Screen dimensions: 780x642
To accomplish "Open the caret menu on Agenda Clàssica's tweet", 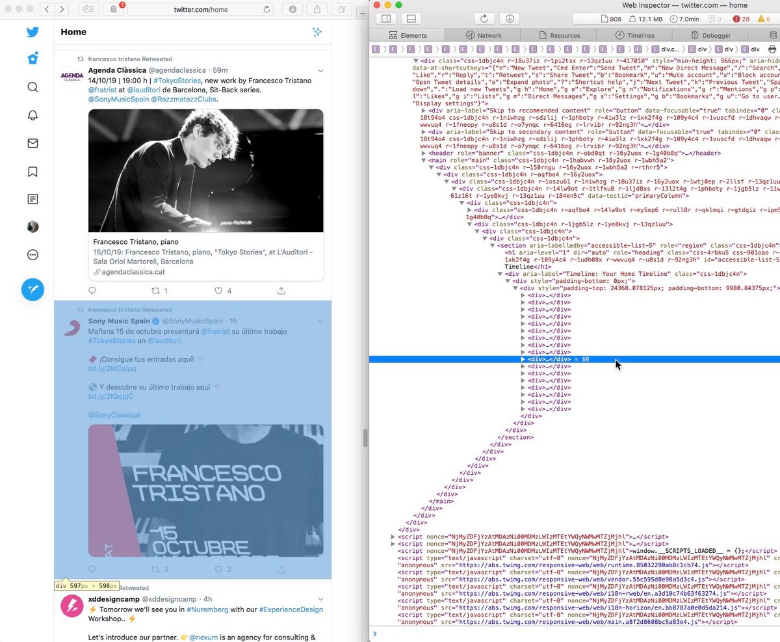I will (x=320, y=71).
